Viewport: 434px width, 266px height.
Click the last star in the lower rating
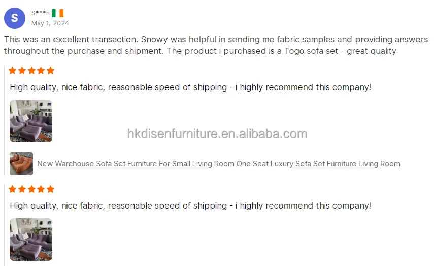[x=50, y=189]
